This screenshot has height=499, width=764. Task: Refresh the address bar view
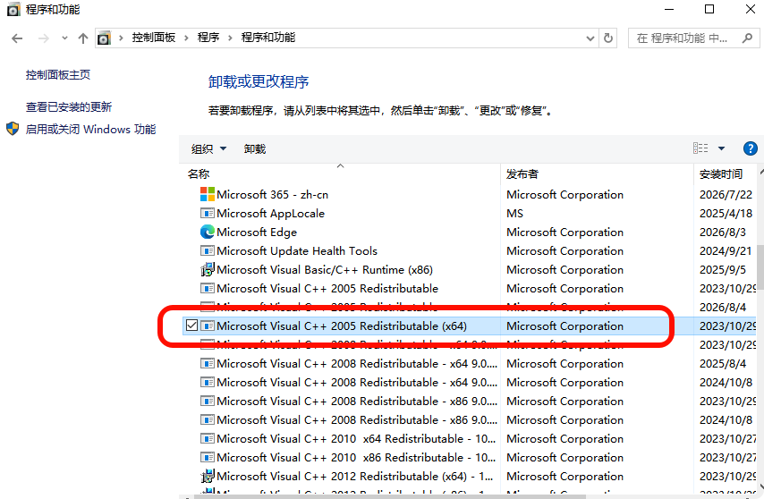[608, 38]
